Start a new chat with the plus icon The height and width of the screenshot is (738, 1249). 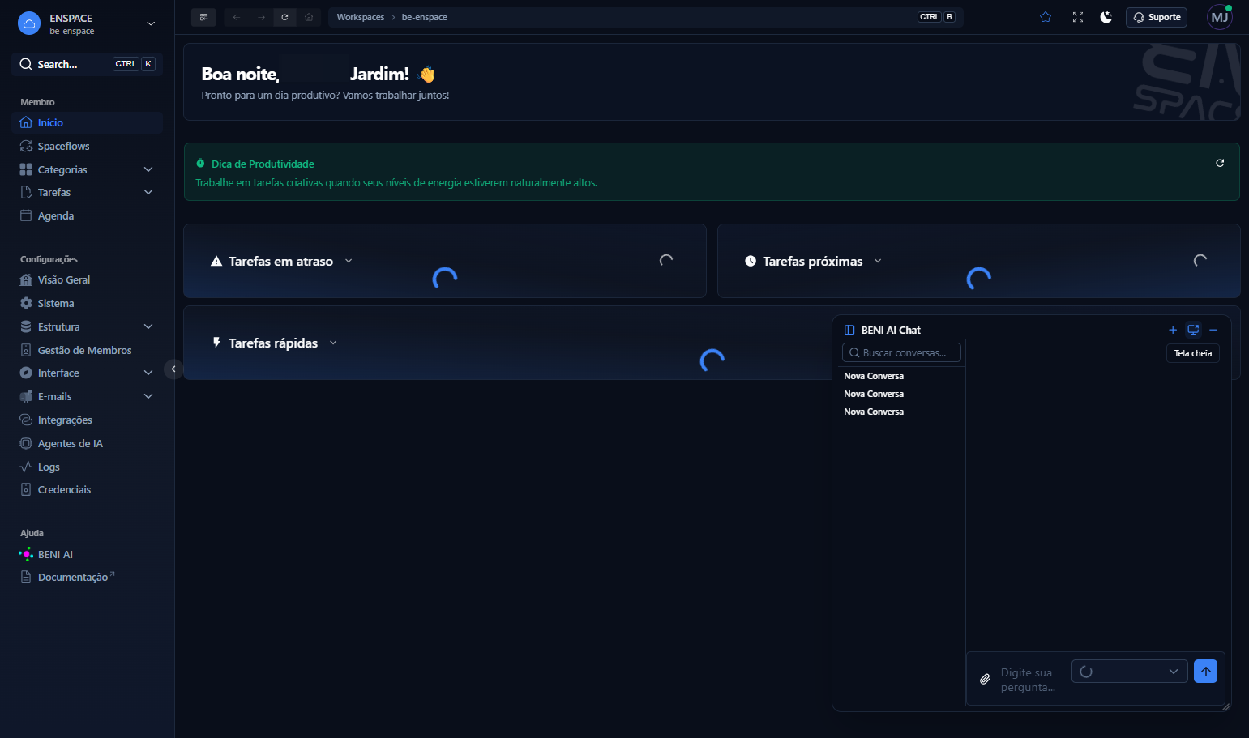click(1173, 330)
